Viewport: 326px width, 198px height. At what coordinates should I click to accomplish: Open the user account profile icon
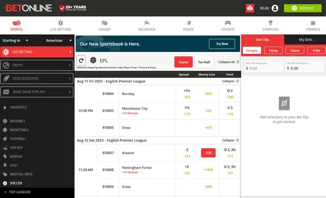tap(275, 8)
